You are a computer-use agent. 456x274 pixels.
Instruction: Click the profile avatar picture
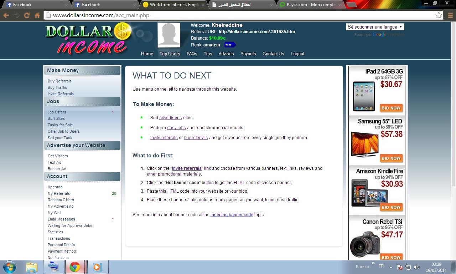pos(169,35)
